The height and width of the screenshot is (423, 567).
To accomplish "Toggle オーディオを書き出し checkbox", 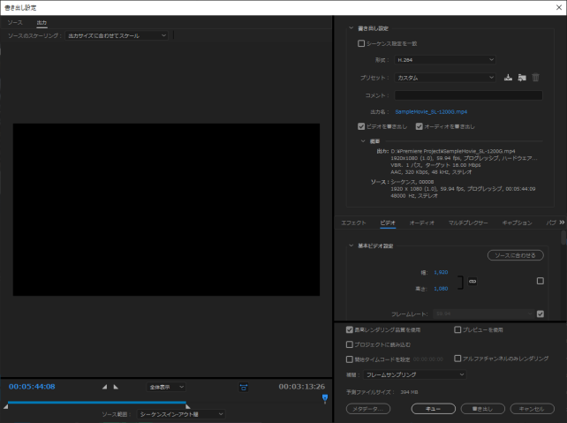I will (x=420, y=126).
